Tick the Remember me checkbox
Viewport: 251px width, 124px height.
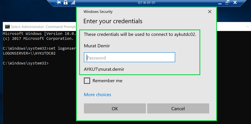(x=87, y=81)
